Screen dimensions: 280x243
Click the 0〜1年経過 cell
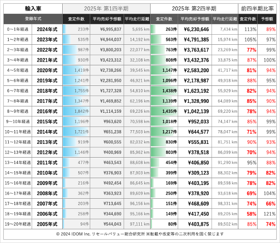pyautogui.click(x=18, y=29)
